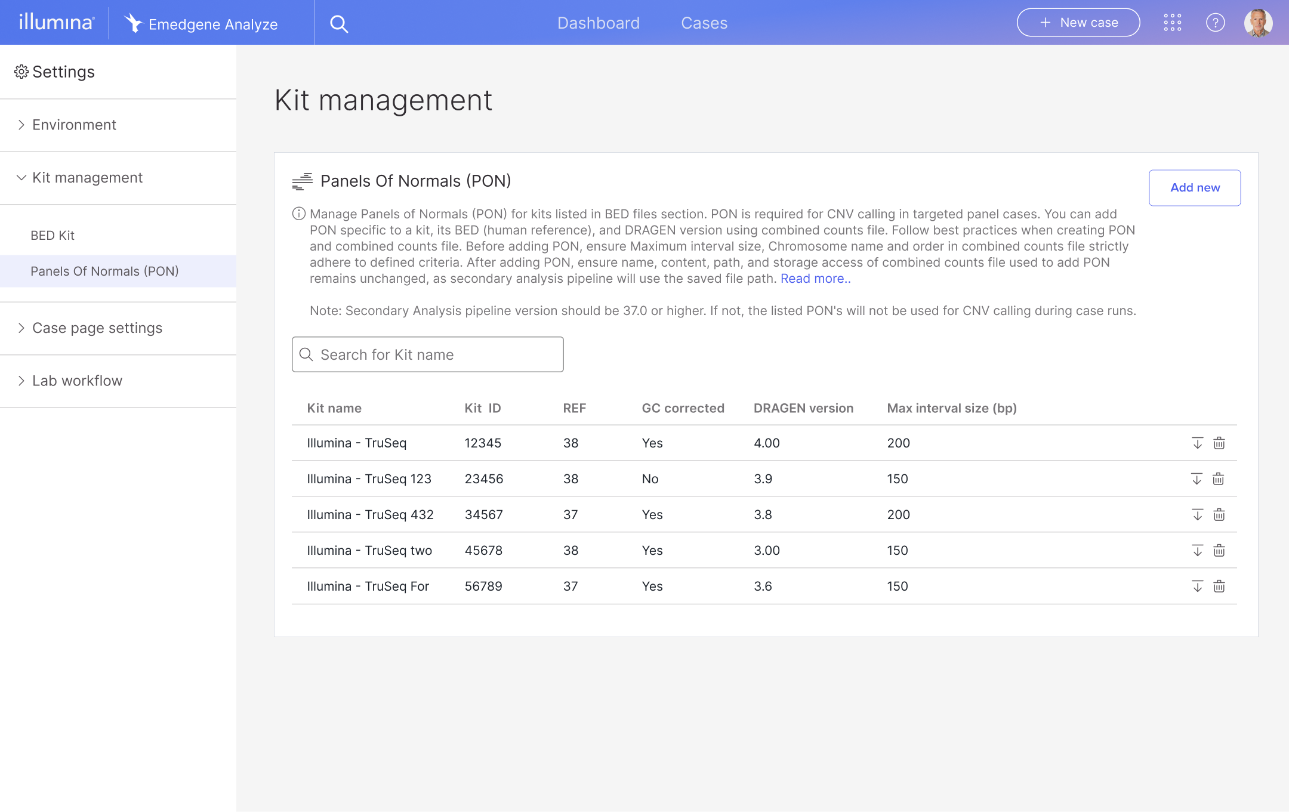
Task: Click the info icon beside PON description
Action: (299, 214)
